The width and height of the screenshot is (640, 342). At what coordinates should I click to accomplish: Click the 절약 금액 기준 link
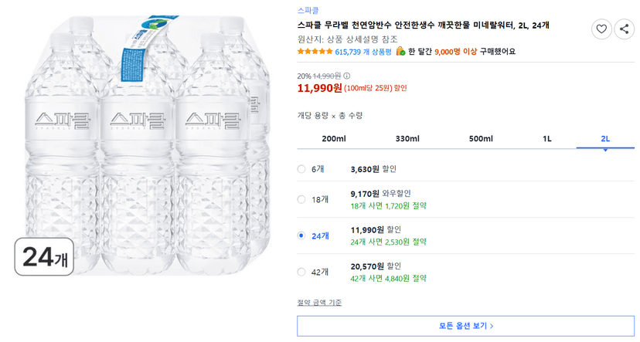tap(319, 303)
